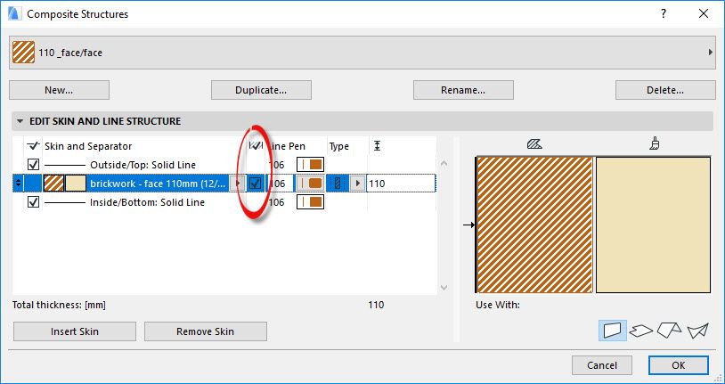Click the show-line column header checkmark icon
This screenshot has height=384, width=725.
(x=33, y=146)
